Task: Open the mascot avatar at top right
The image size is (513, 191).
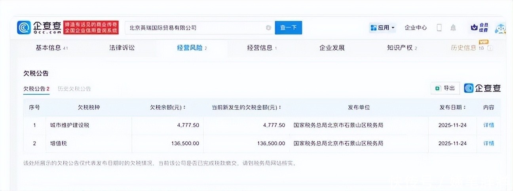Action: 501,28
